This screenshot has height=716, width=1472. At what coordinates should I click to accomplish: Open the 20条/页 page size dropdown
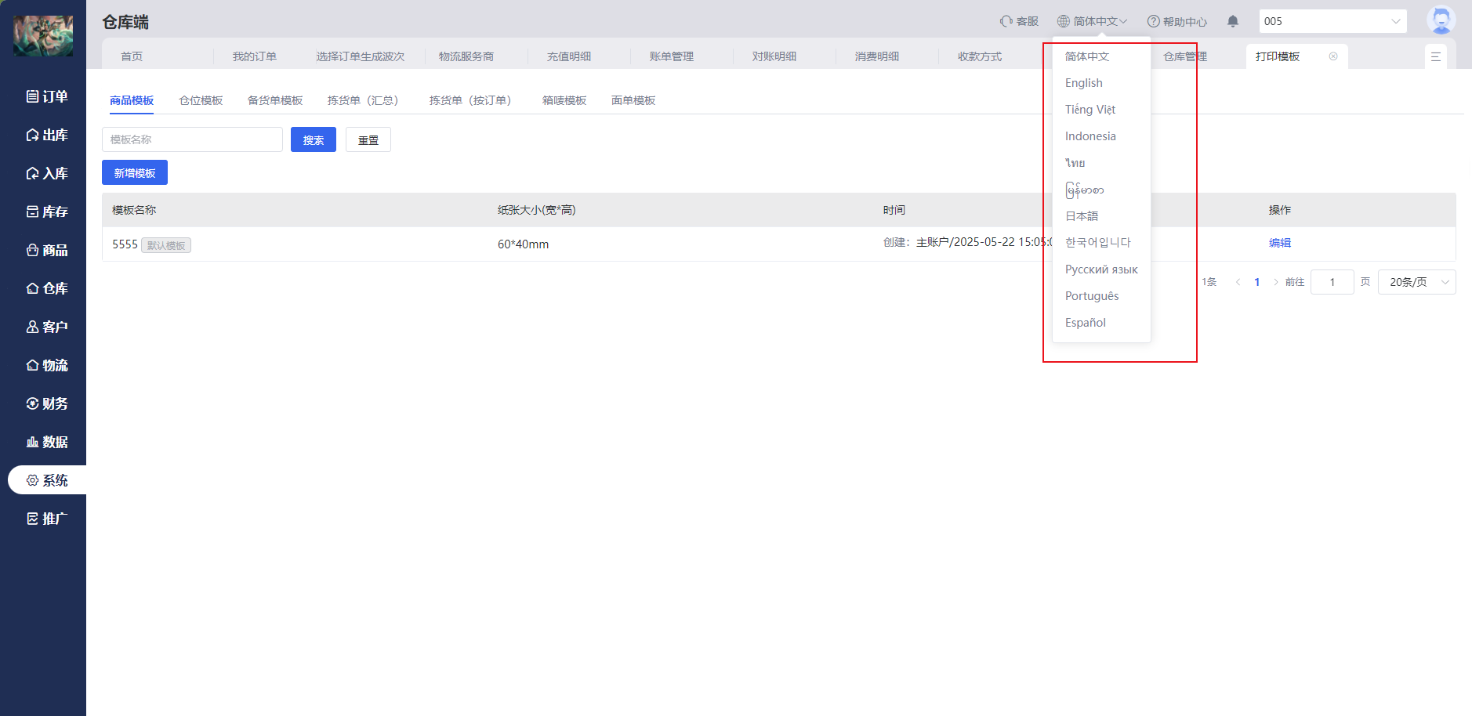tap(1416, 282)
